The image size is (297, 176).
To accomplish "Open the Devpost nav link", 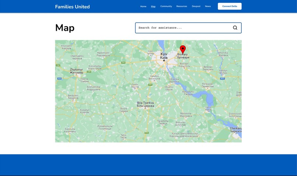I will (x=196, y=6).
